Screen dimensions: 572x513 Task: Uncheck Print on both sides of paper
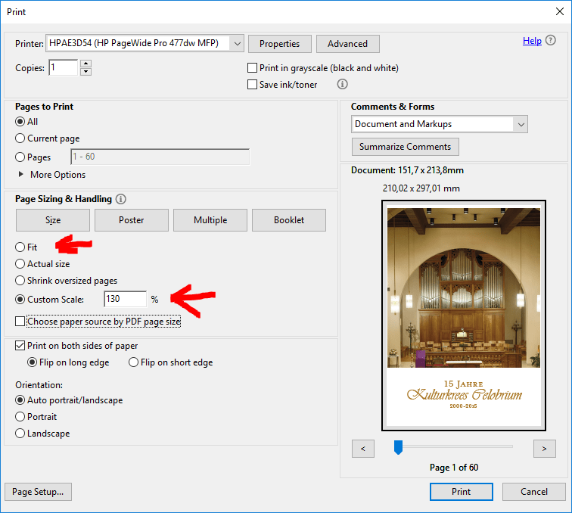(x=20, y=346)
